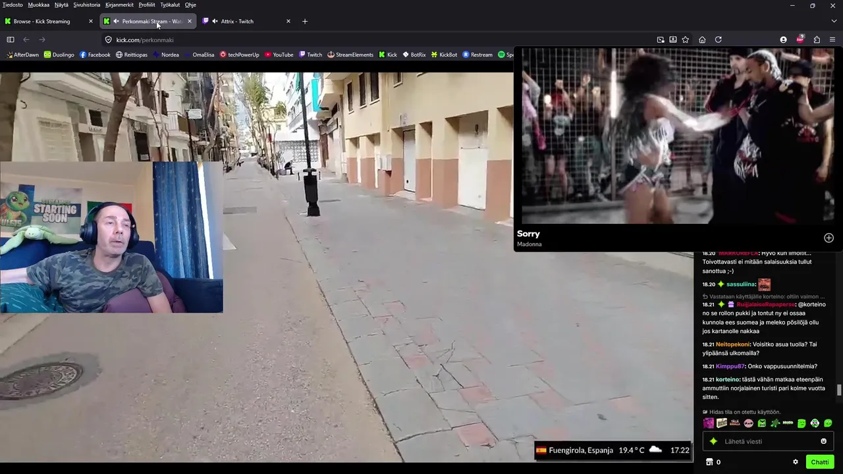Open the Työkalut menu
This screenshot has width=843, height=474.
[170, 5]
